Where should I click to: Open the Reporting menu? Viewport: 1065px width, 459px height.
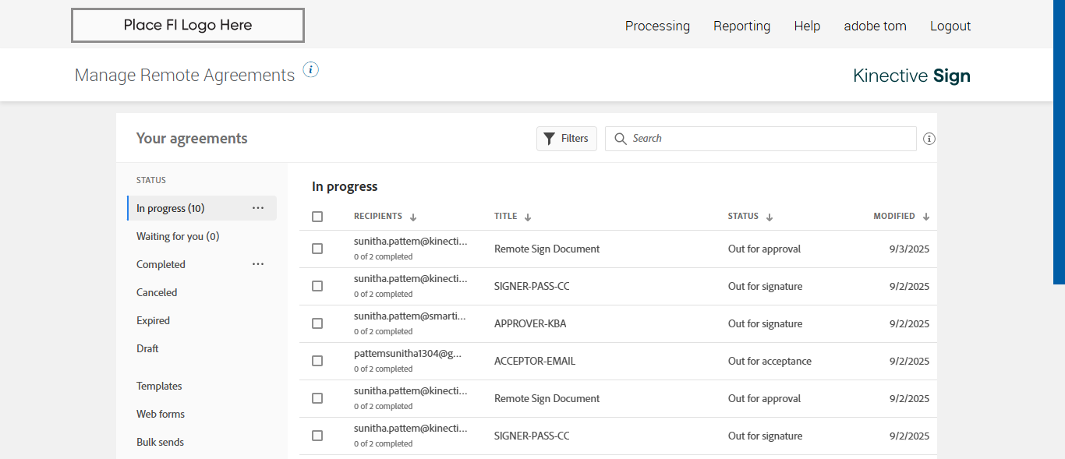pyautogui.click(x=741, y=26)
